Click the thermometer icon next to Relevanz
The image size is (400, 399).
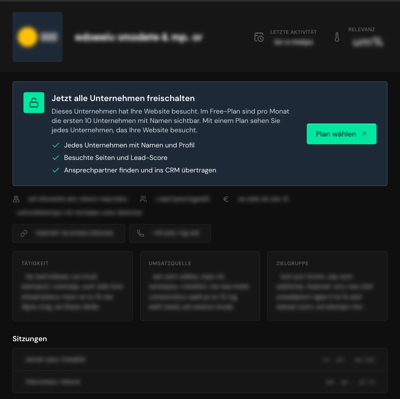(337, 37)
